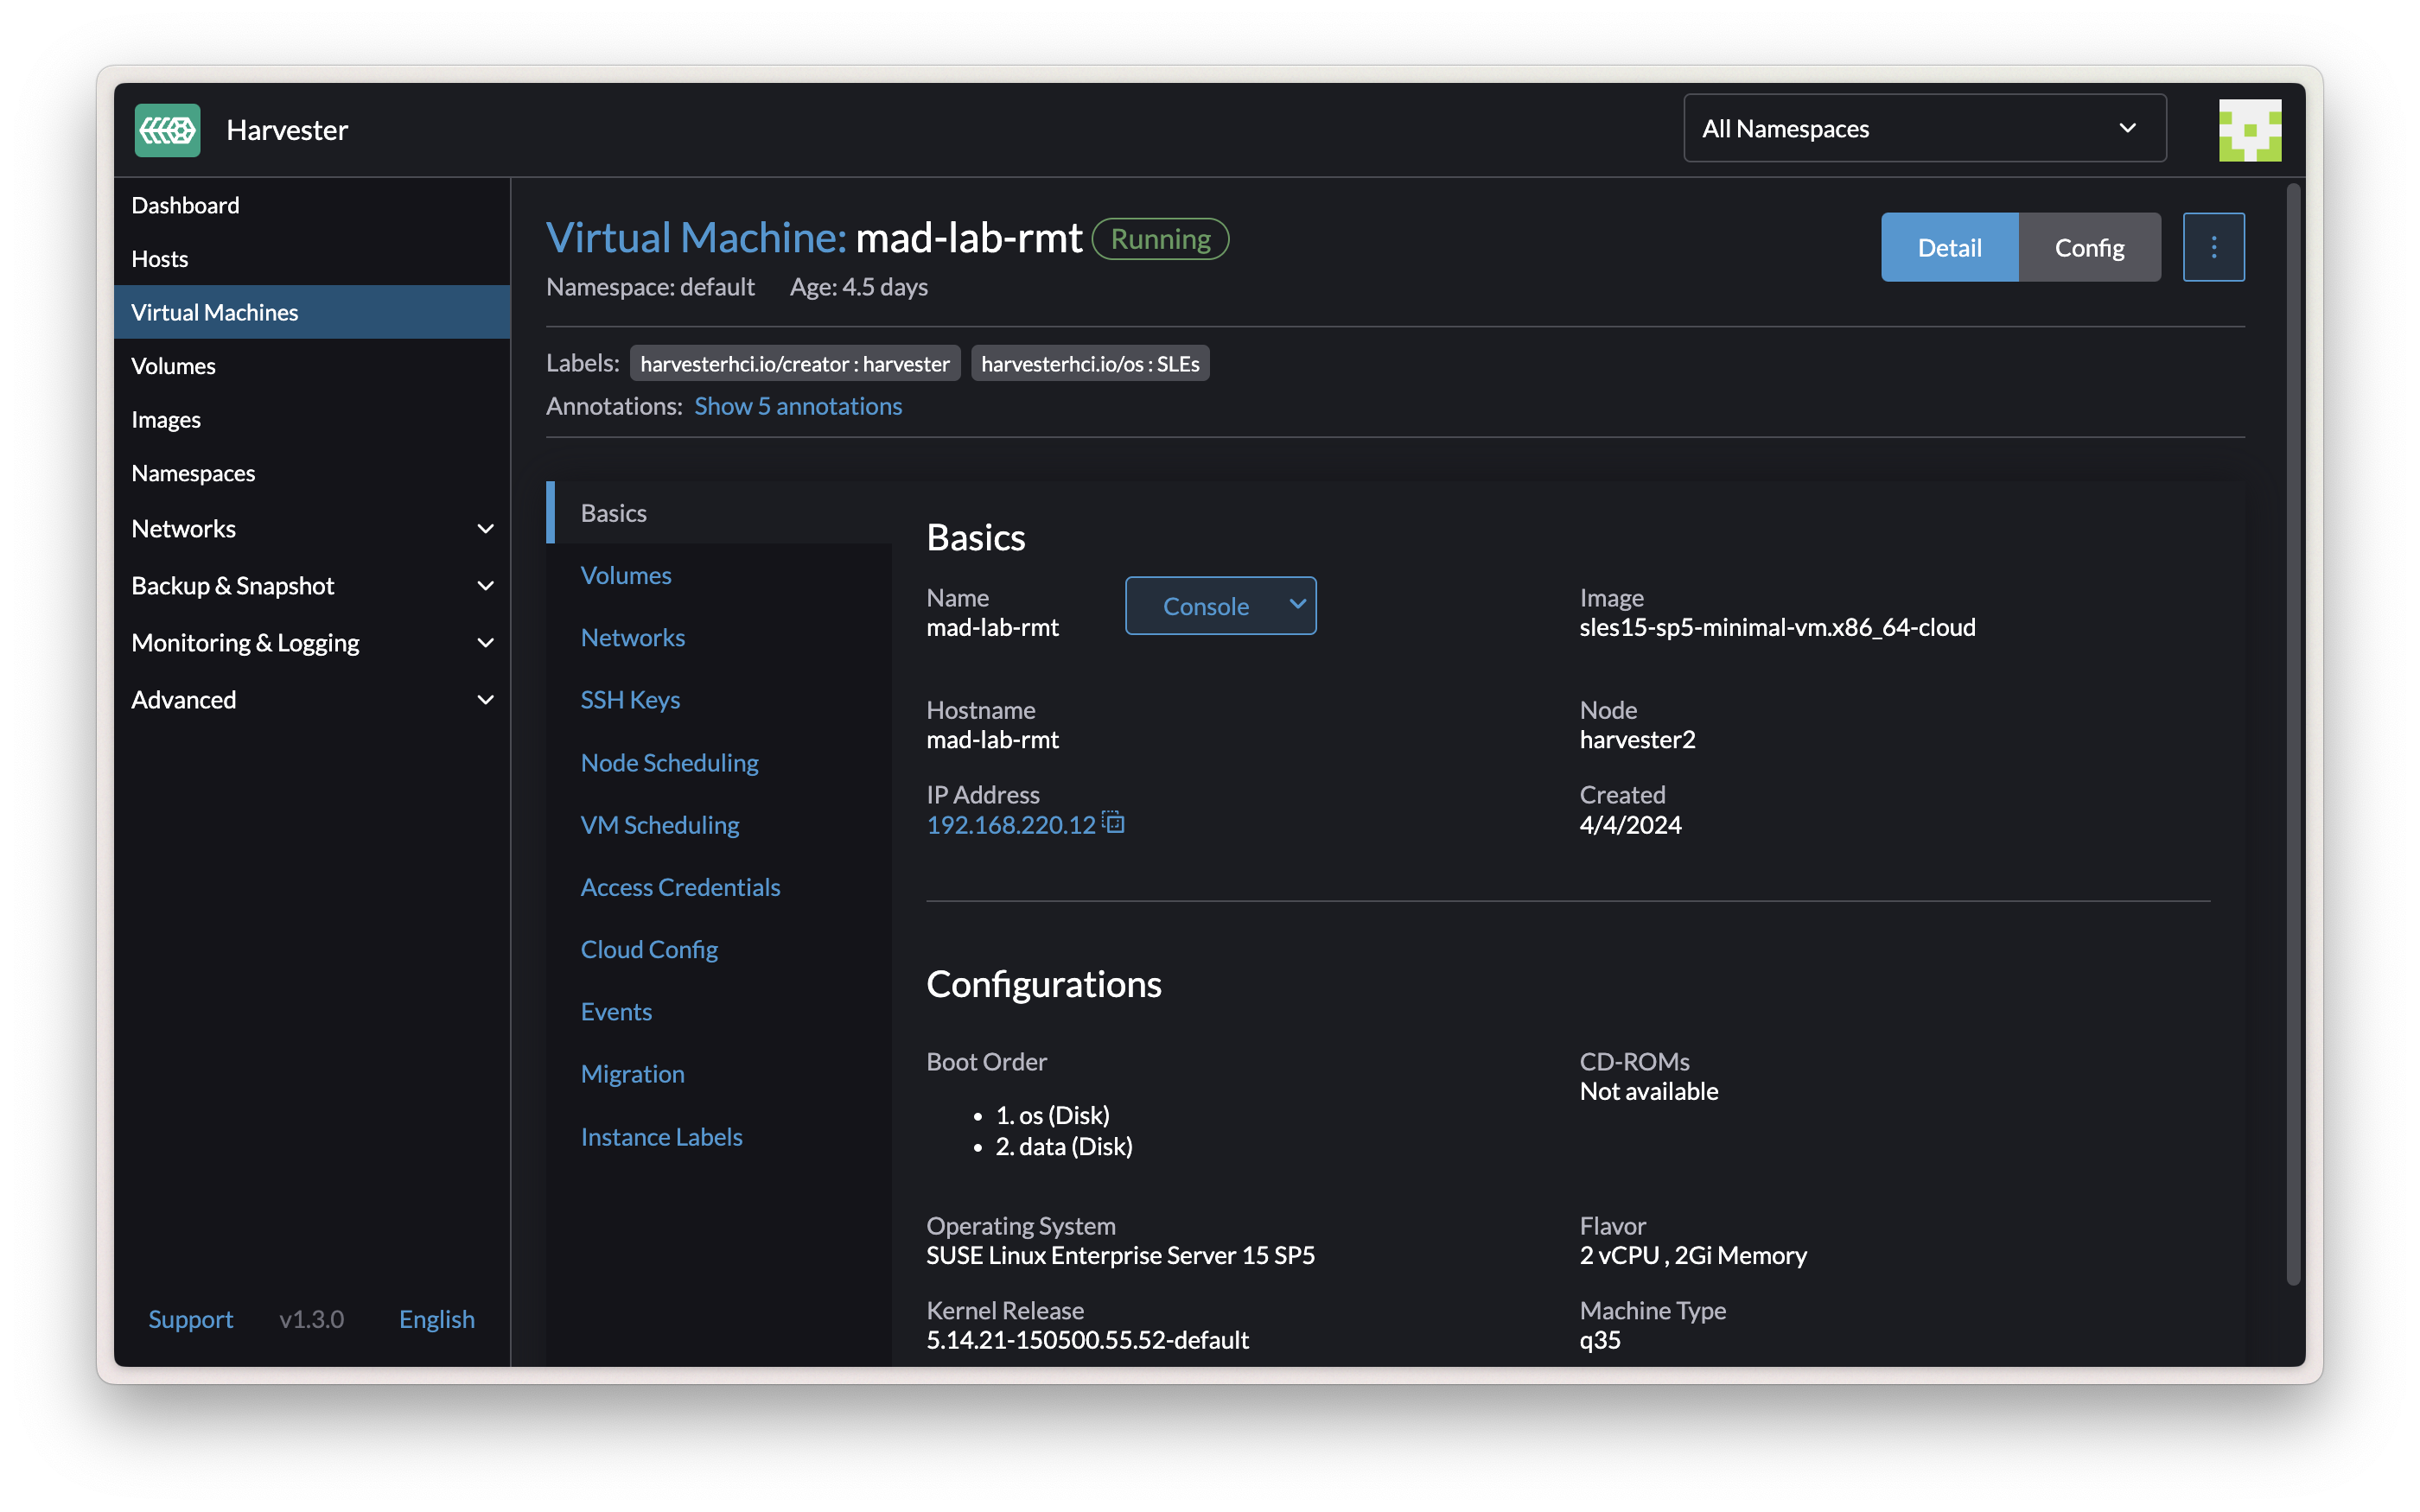Viewport: 2420px width, 1512px height.
Task: Open the three-dot actions menu
Action: 2213,247
